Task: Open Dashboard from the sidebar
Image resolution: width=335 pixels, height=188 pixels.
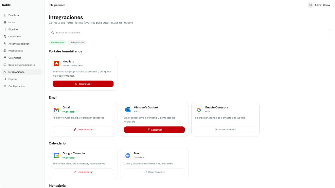Action: pyautogui.click(x=15, y=15)
